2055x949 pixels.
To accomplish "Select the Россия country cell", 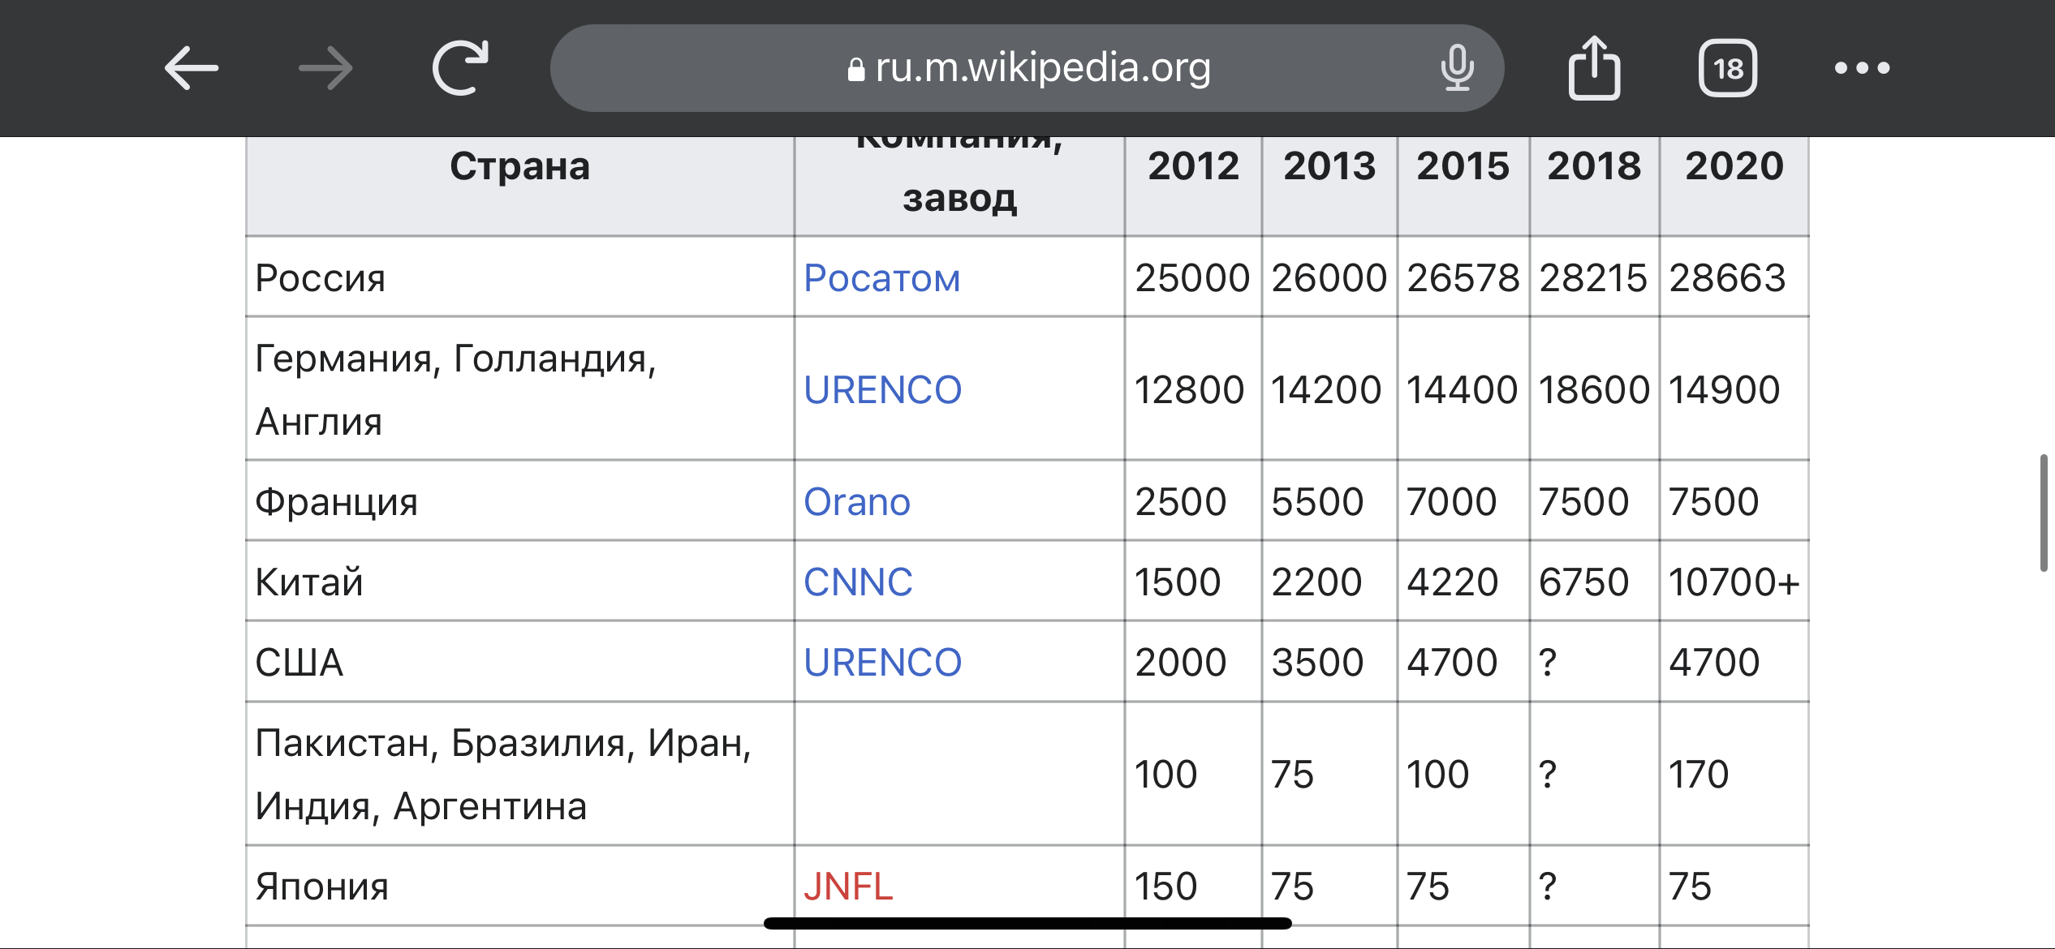I will coord(520,277).
